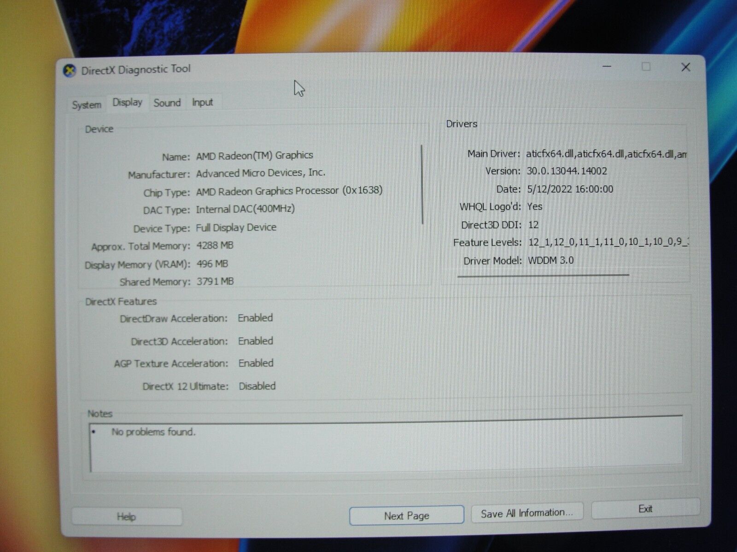This screenshot has height=552, width=737.
Task: Open the Sound tab
Action: pyautogui.click(x=167, y=103)
